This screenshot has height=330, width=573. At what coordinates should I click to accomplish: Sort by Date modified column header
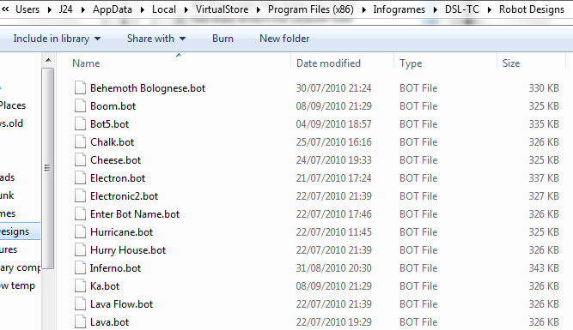(328, 63)
